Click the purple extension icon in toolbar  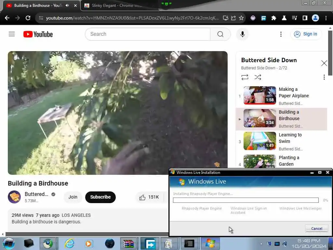pyautogui.click(x=253, y=18)
